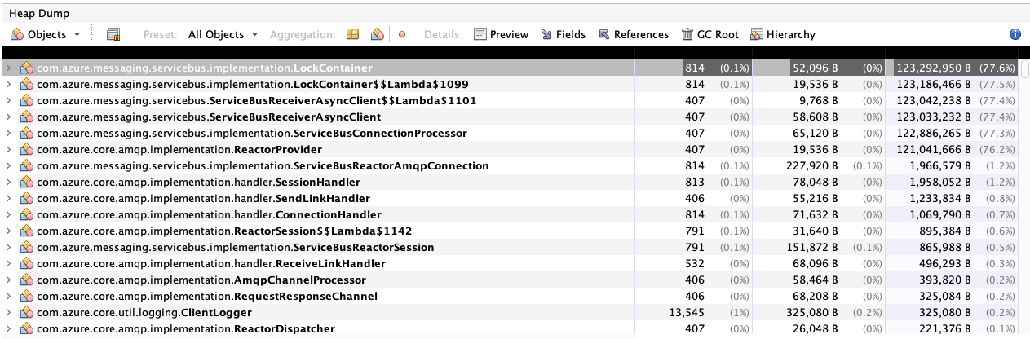This screenshot has height=339, width=1030.
Task: Toggle the Preview details view
Action: point(502,34)
